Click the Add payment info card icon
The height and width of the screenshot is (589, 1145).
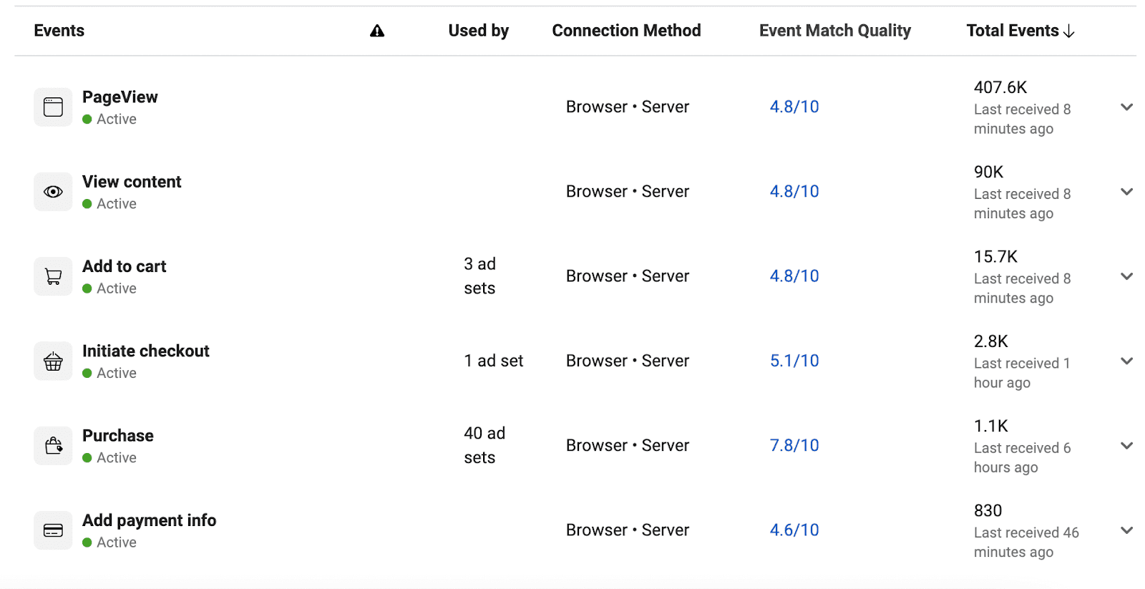[53, 530]
